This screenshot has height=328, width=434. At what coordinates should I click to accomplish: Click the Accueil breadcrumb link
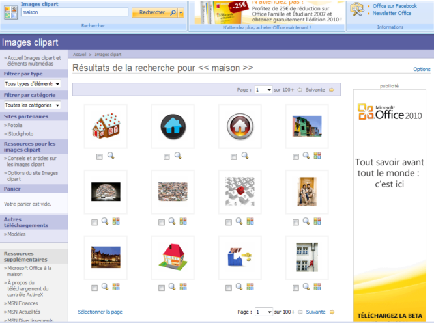point(80,55)
